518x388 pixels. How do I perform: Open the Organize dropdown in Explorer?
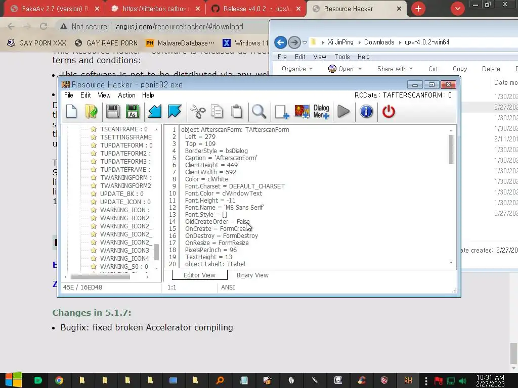(296, 69)
